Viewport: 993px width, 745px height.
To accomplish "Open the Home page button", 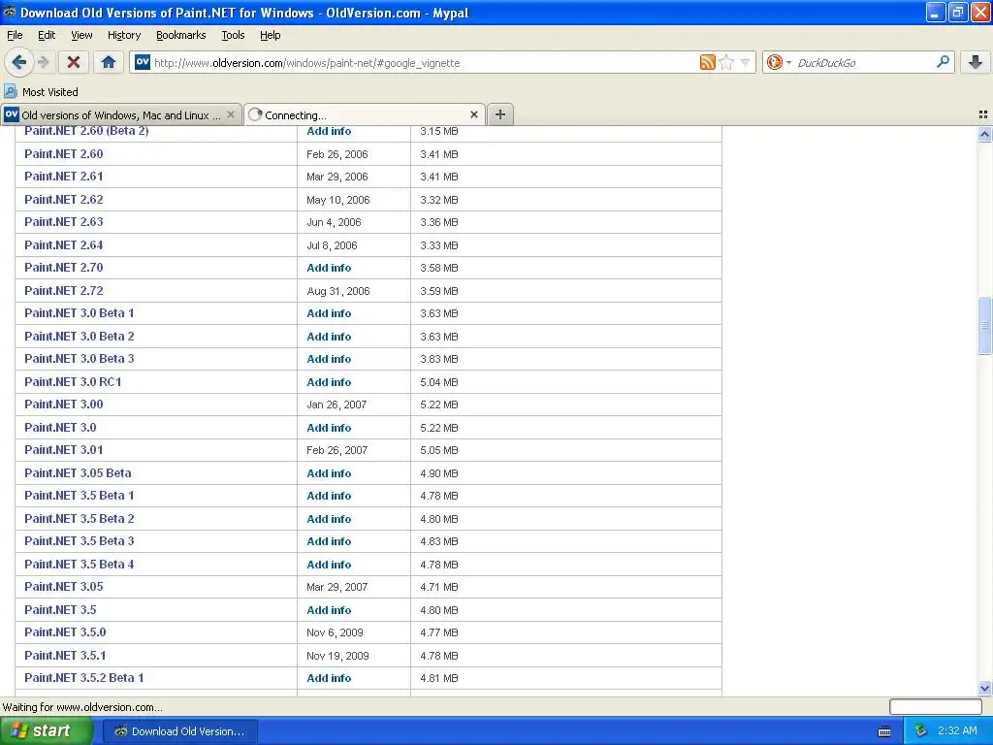I will click(x=109, y=62).
